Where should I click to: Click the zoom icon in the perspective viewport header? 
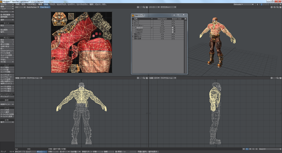(278, 7)
